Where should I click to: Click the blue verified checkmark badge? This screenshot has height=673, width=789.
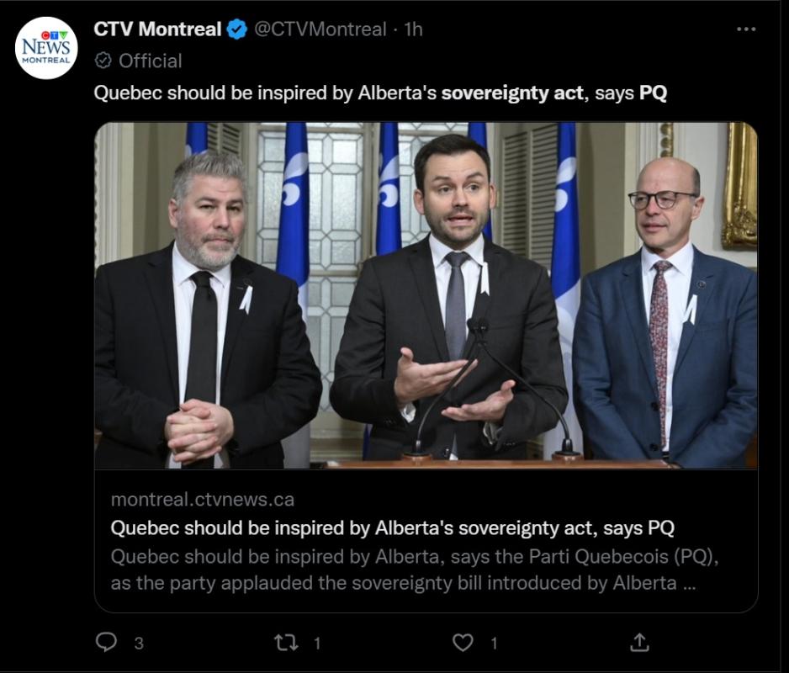237,29
